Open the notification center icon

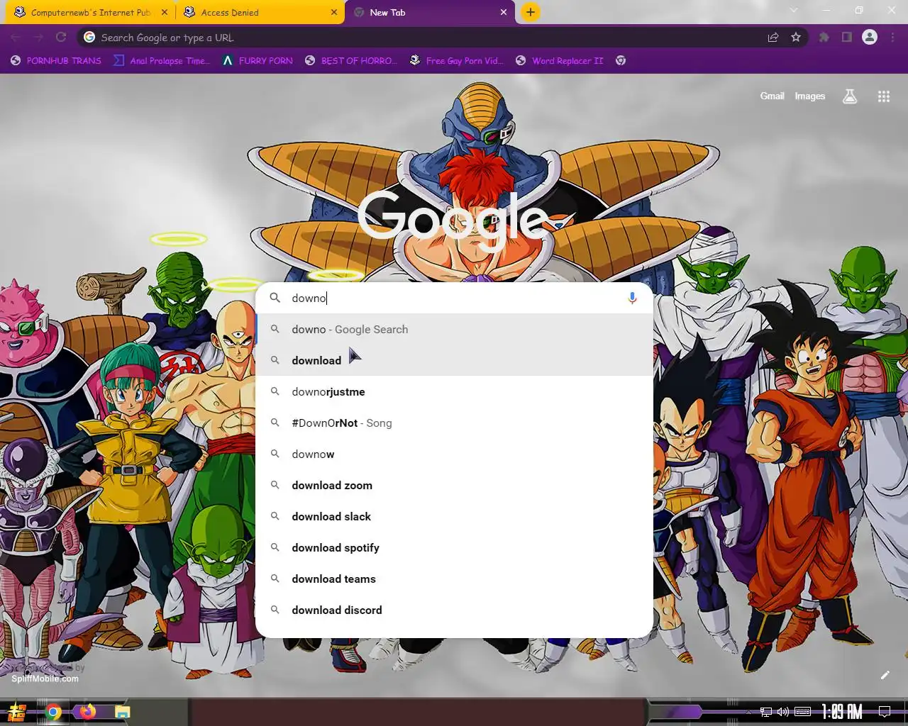click(885, 712)
